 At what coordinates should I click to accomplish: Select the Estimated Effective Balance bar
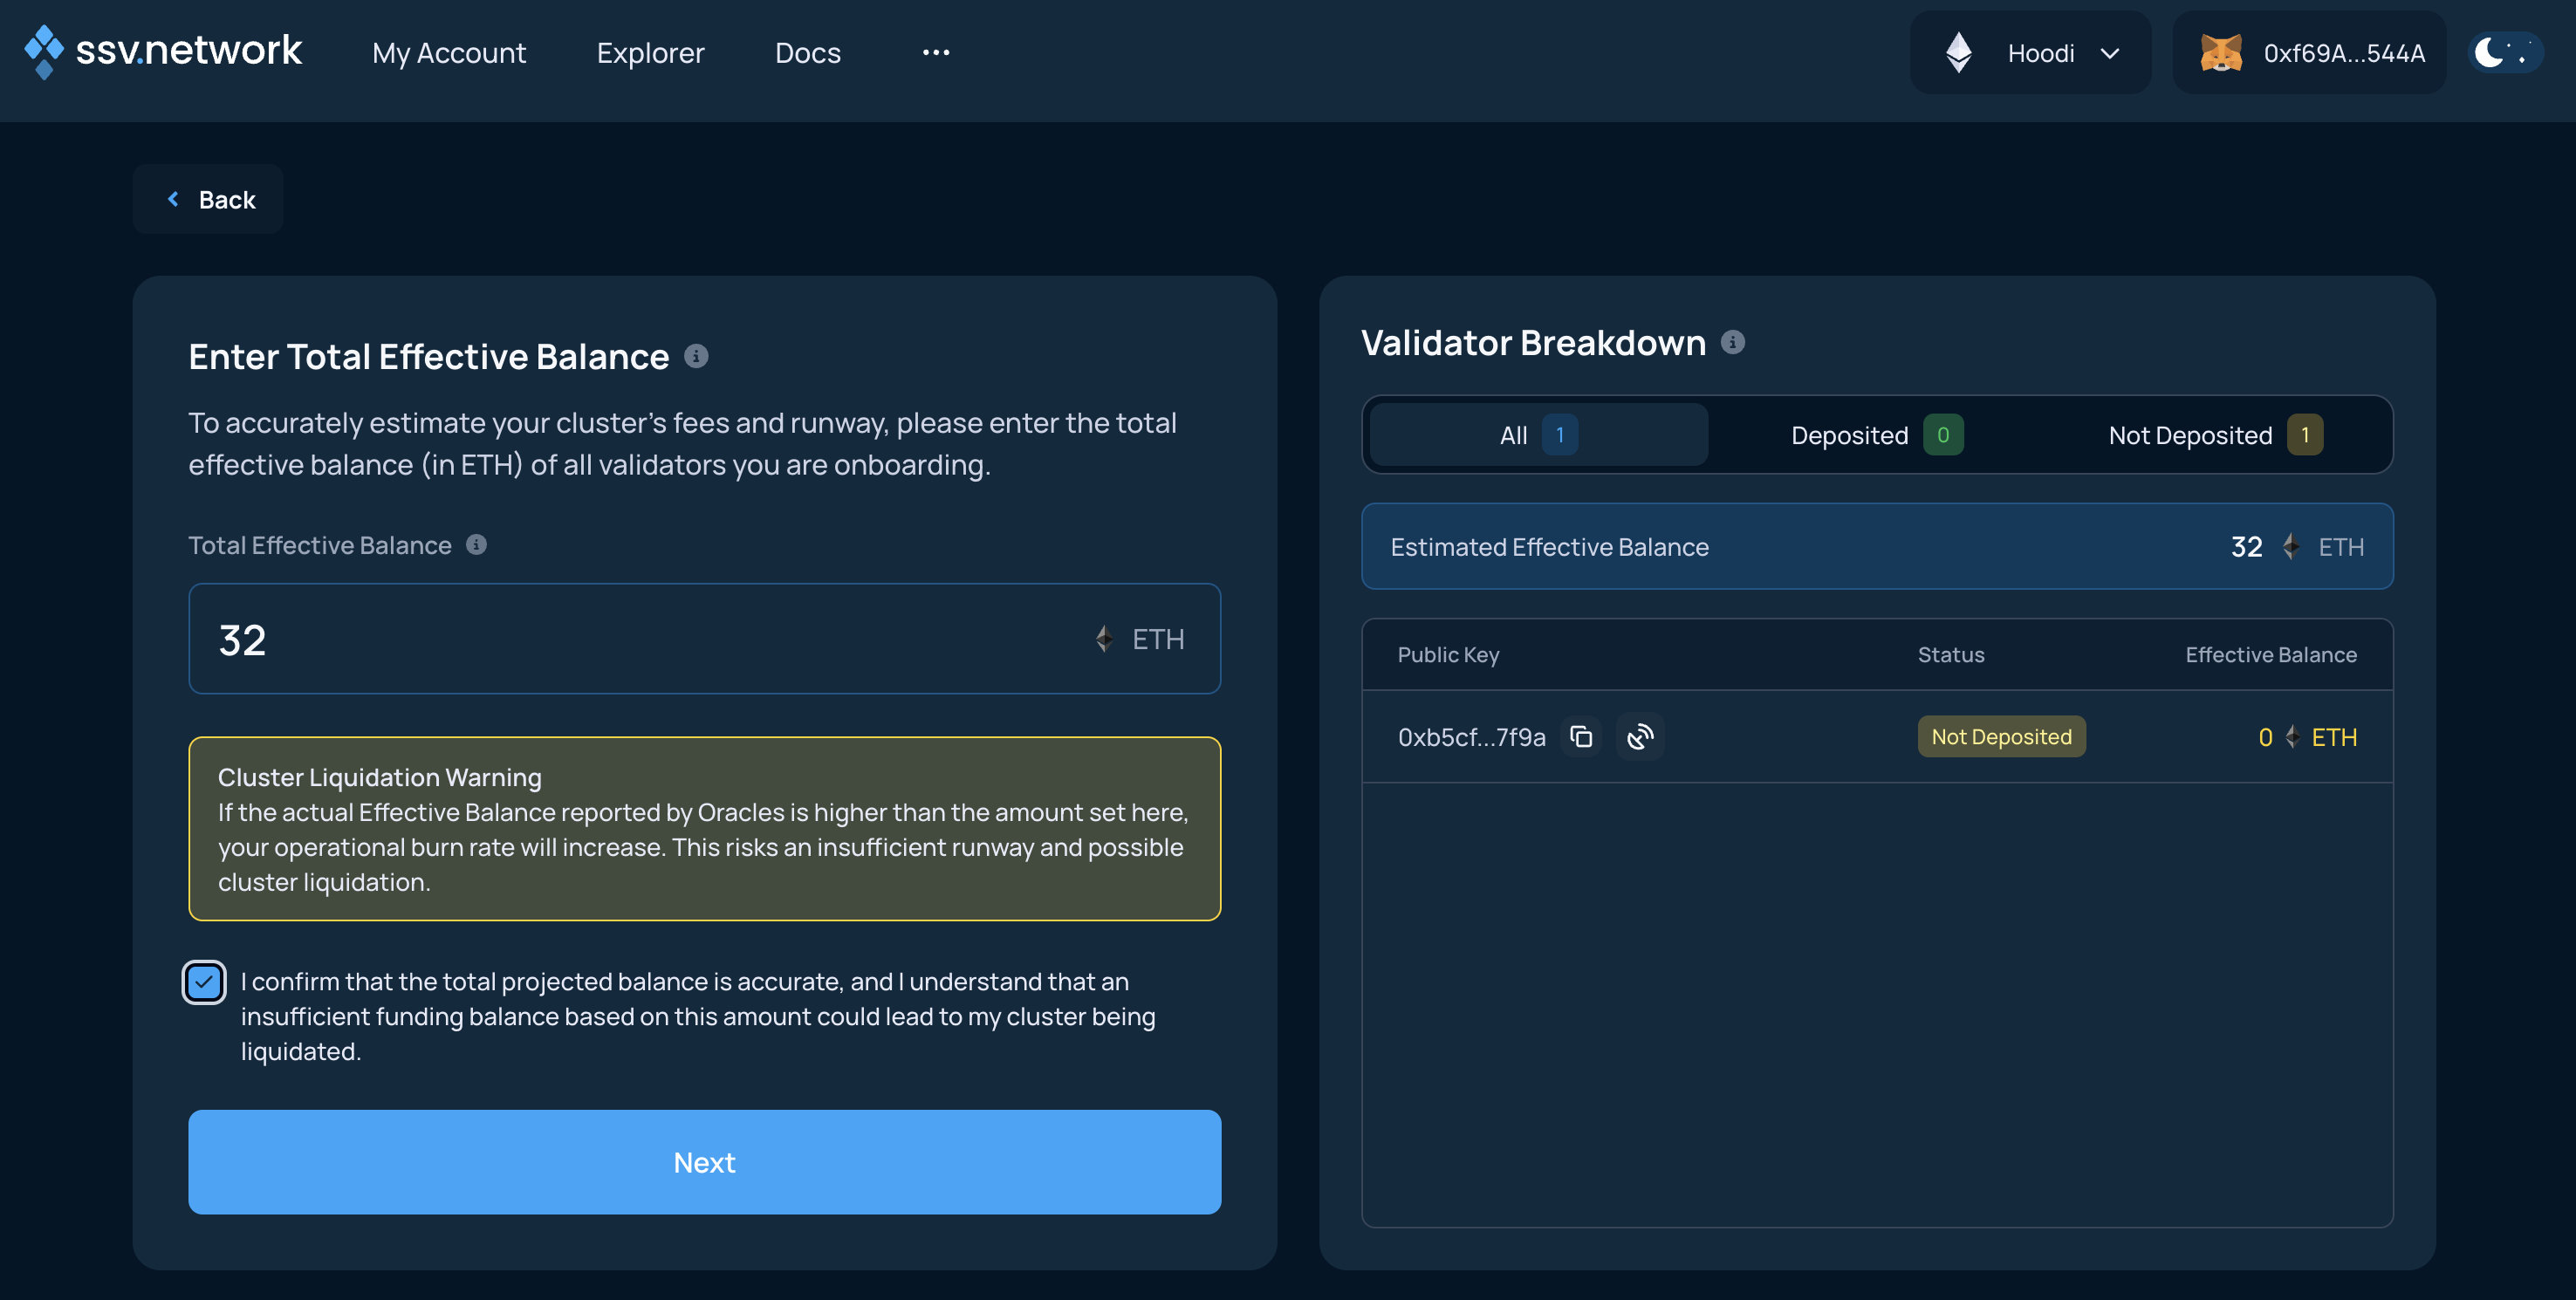[1876, 547]
